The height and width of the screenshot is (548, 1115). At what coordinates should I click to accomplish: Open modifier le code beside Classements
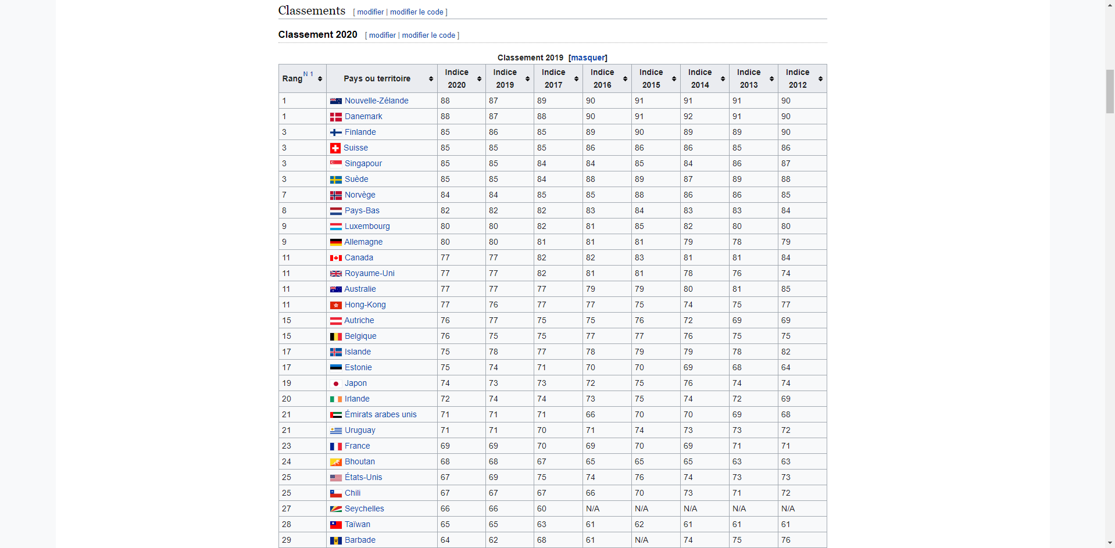pos(417,12)
